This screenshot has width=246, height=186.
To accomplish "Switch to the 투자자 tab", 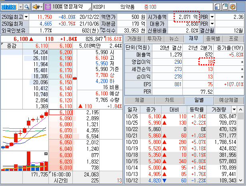I will pos(154,38).
